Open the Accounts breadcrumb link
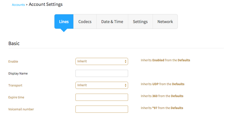The width and height of the screenshot is (232, 117). pos(18,5)
